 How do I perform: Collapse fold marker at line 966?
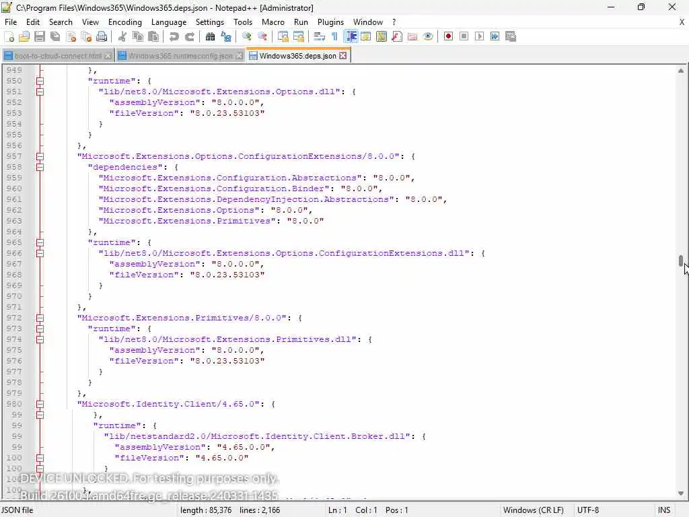tap(40, 253)
